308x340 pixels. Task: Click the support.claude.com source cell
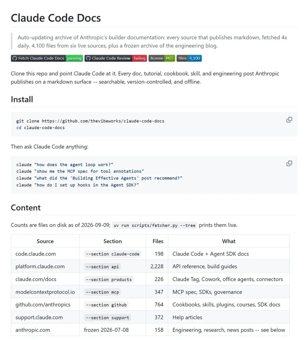(x=45, y=317)
